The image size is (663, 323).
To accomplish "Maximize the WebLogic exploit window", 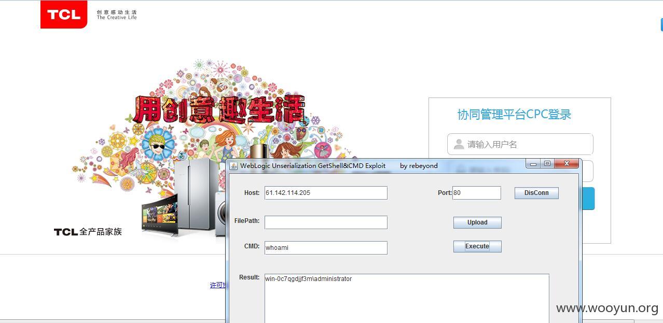I will pos(547,164).
